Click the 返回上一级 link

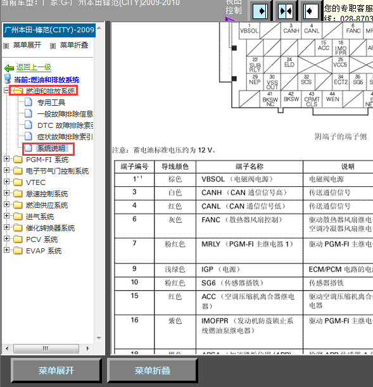pyautogui.click(x=34, y=67)
